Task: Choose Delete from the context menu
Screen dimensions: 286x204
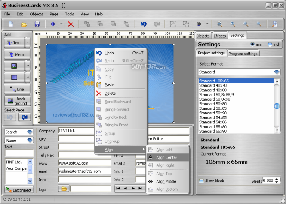Action: [120, 93]
